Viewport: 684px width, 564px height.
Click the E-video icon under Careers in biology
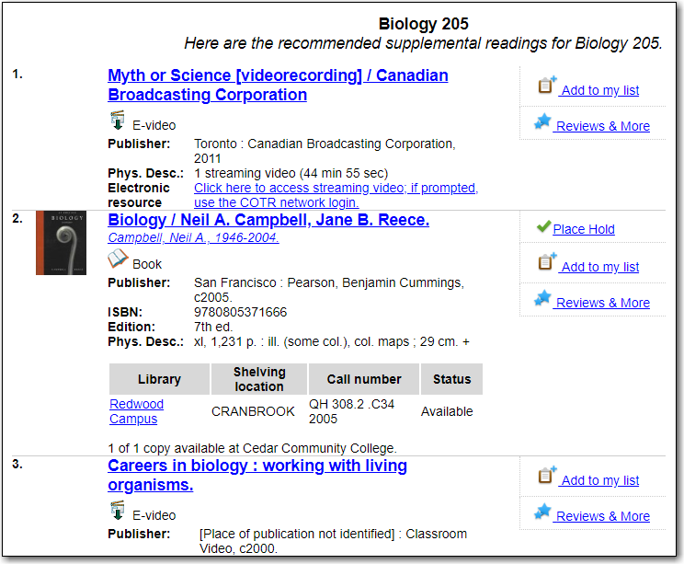[x=118, y=511]
